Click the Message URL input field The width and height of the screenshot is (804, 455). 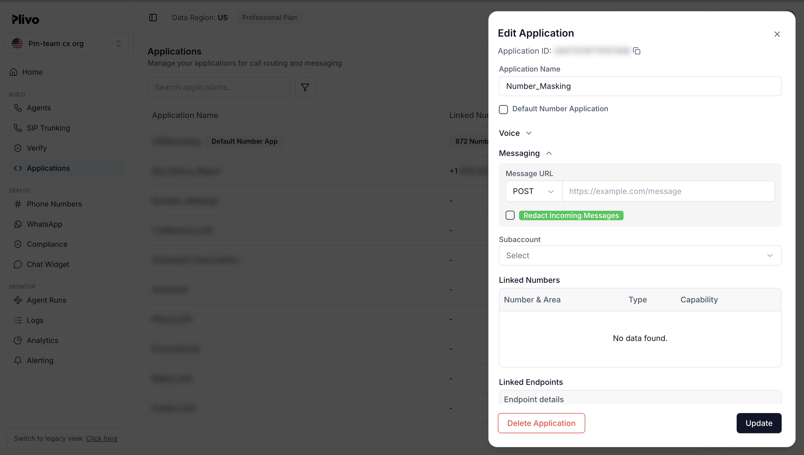click(x=668, y=191)
